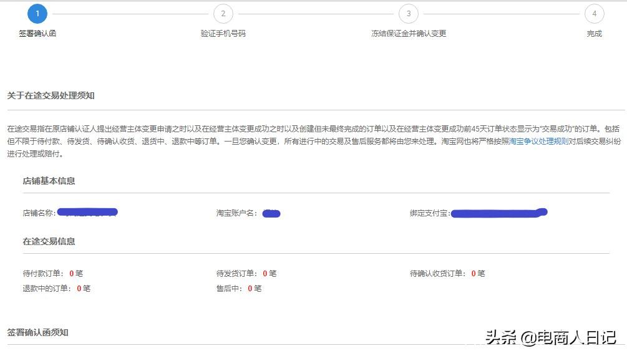Click the 关于在途交易处理须知 heading

coord(51,95)
